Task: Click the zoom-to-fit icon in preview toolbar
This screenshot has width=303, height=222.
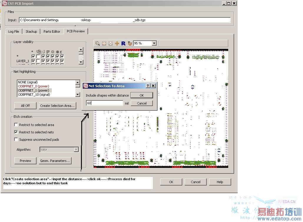Action: (104, 44)
